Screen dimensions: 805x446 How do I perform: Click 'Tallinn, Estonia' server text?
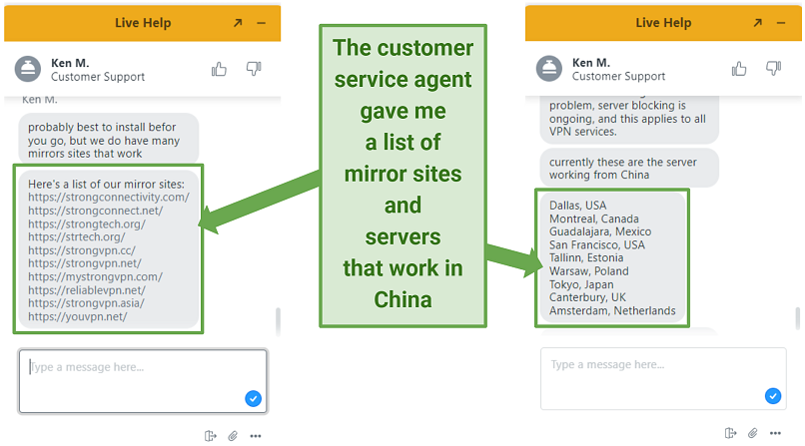coord(586,257)
